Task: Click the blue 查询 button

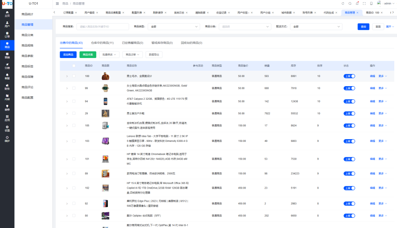Action: click(x=363, y=27)
